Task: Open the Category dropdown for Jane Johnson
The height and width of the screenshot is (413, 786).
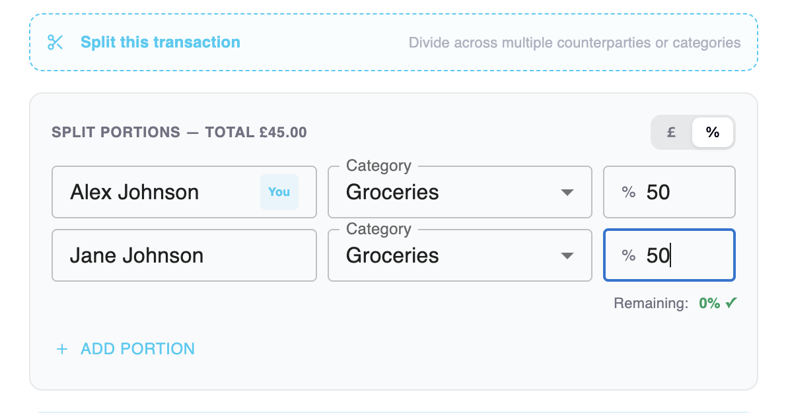Action: (x=460, y=255)
